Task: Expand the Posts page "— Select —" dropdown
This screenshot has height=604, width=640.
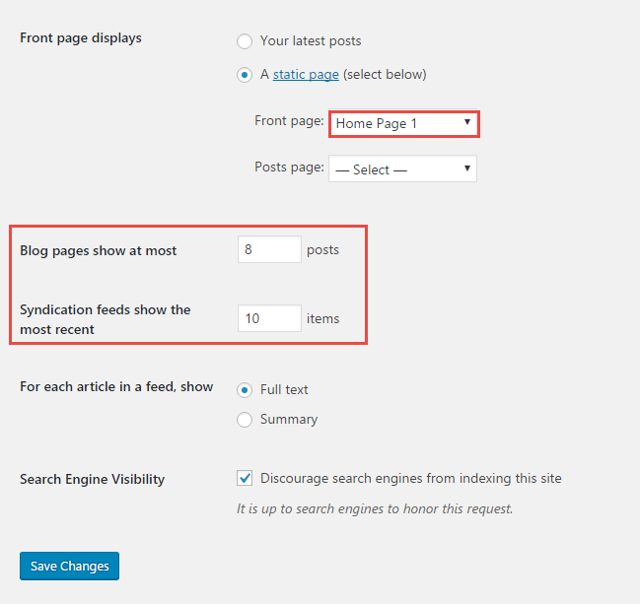Action: [x=403, y=168]
